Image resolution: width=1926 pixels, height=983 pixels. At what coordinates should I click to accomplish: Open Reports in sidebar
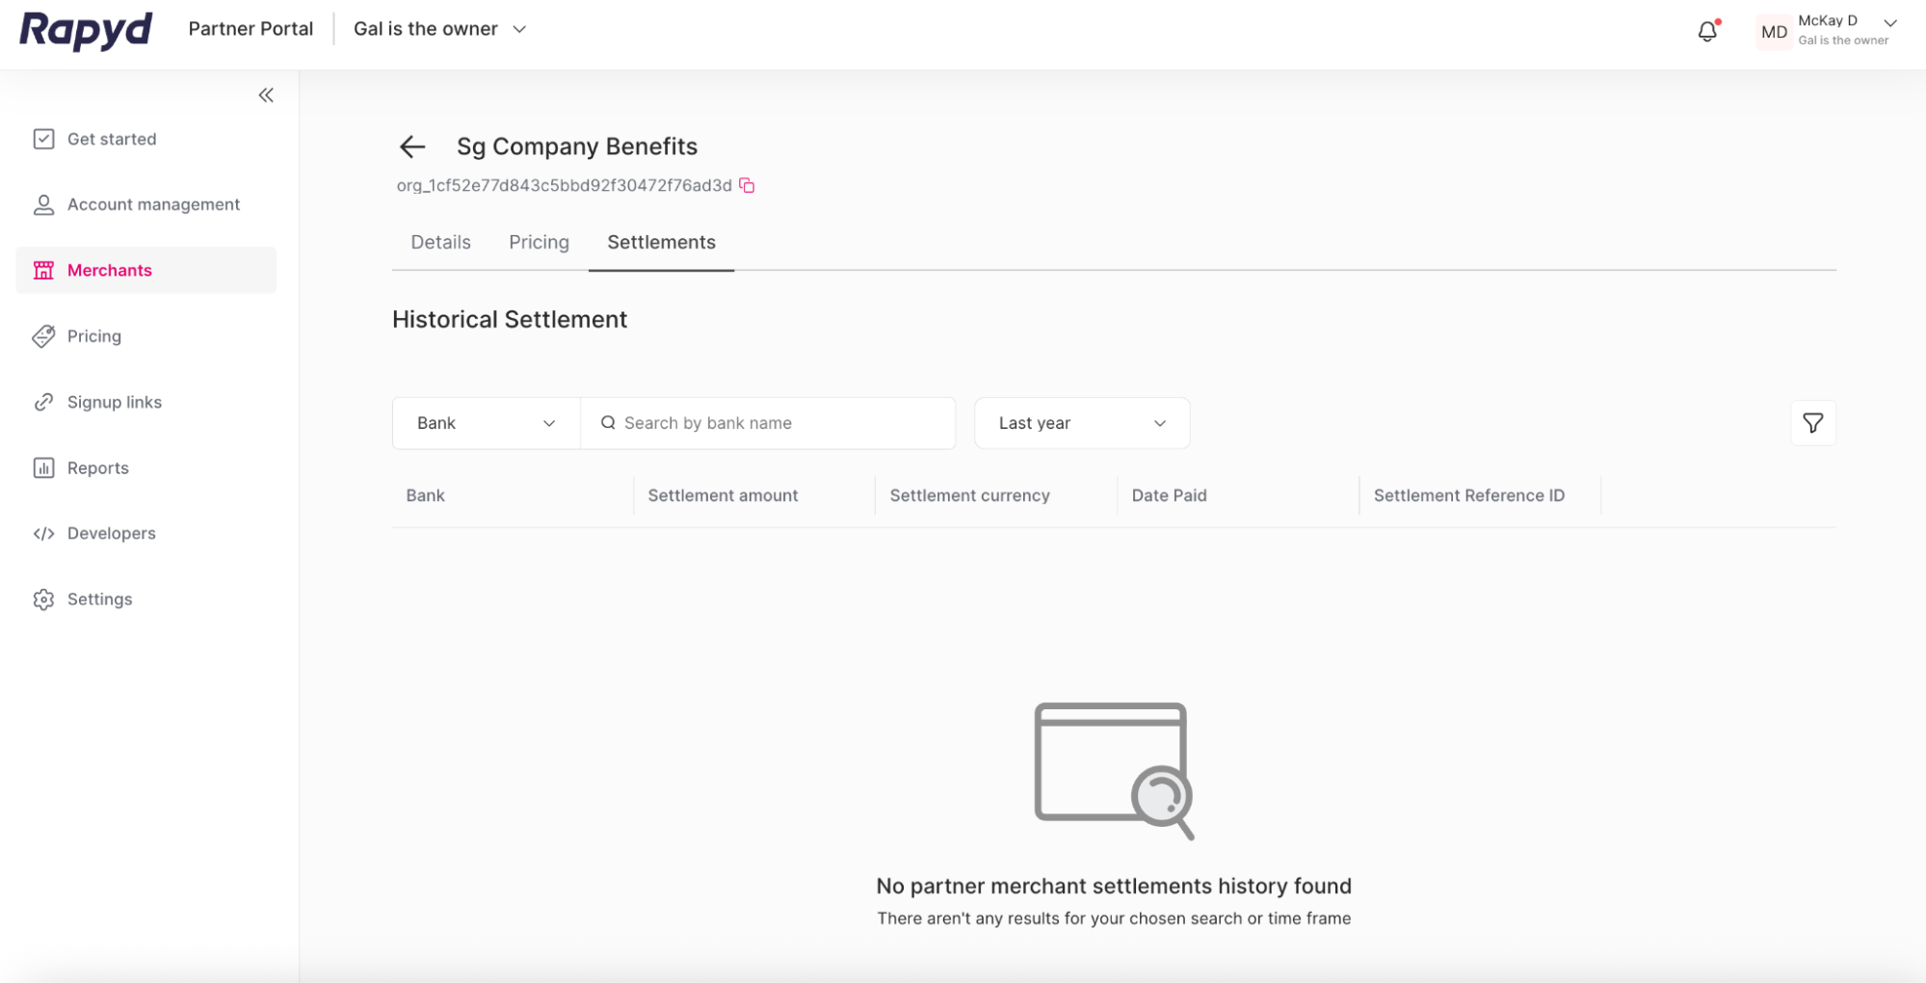coord(145,467)
